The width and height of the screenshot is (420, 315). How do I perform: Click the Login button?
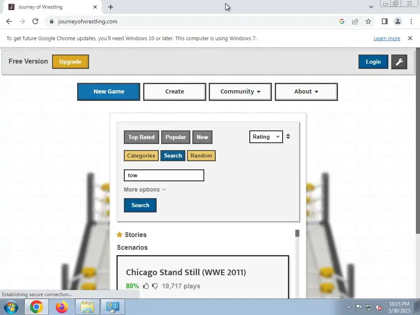(x=373, y=62)
